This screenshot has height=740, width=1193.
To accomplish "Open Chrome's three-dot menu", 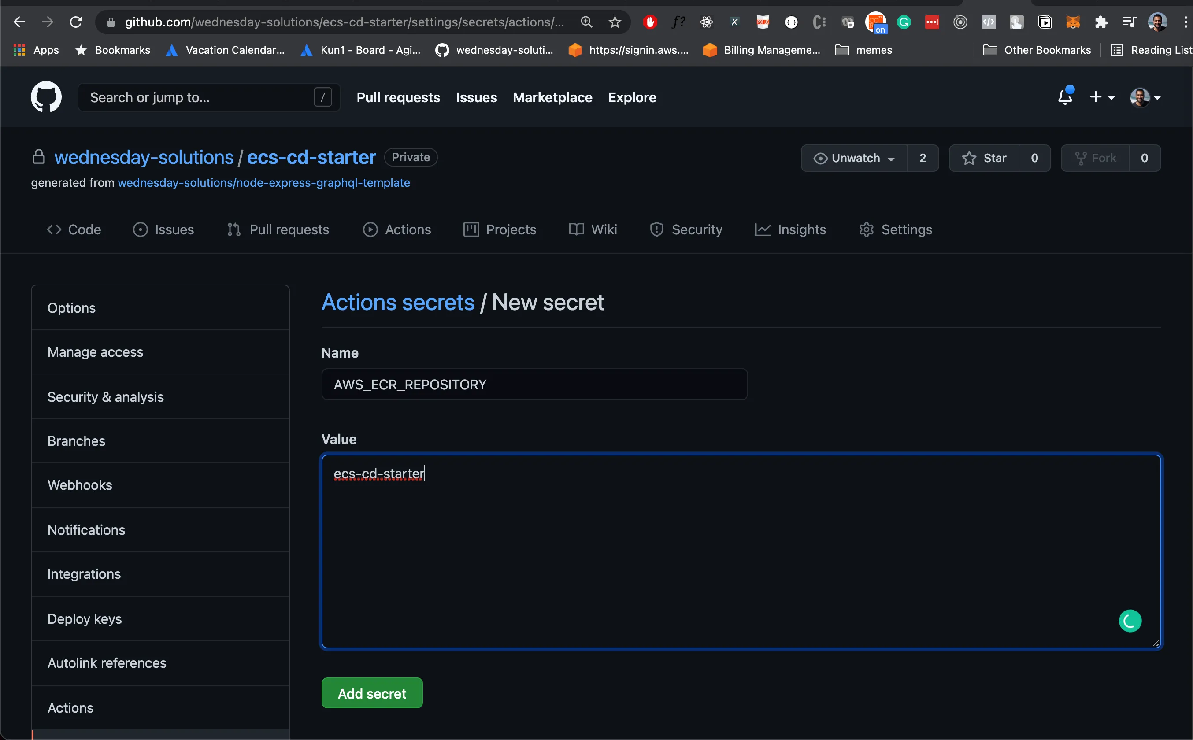I will (x=1185, y=22).
